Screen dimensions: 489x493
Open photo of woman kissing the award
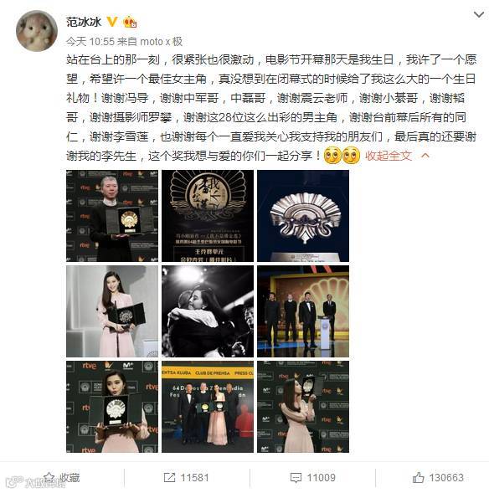click(x=303, y=407)
